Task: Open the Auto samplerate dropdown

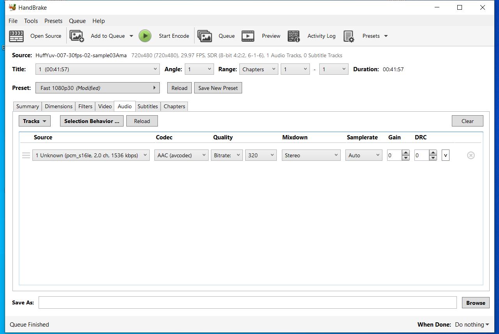Action: pyautogui.click(x=364, y=155)
